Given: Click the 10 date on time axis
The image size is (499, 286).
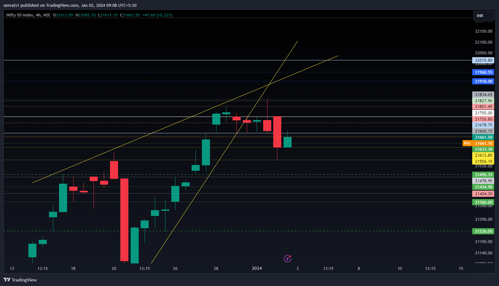Looking at the screenshot, I should pos(400,268).
